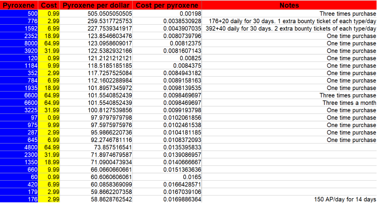This screenshot has width=379, height=203.
Task: Select the Notes column header
Action: click(289, 5)
